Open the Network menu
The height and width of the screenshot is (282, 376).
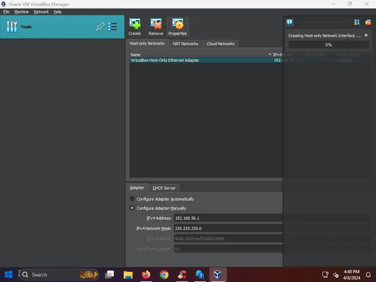pos(41,12)
